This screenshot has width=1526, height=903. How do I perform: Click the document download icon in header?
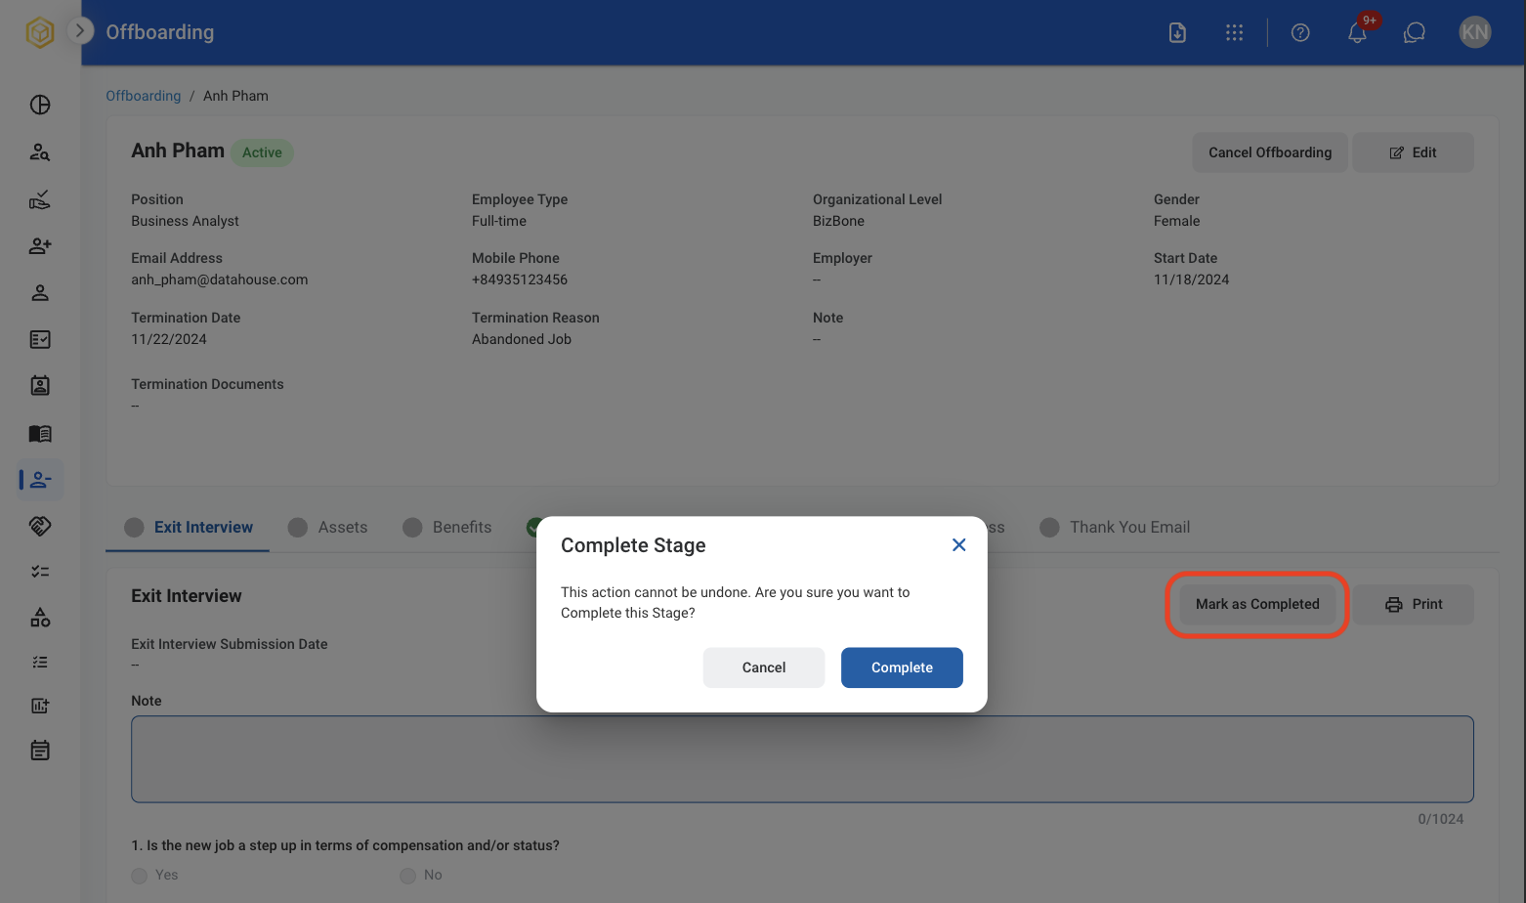click(x=1177, y=32)
